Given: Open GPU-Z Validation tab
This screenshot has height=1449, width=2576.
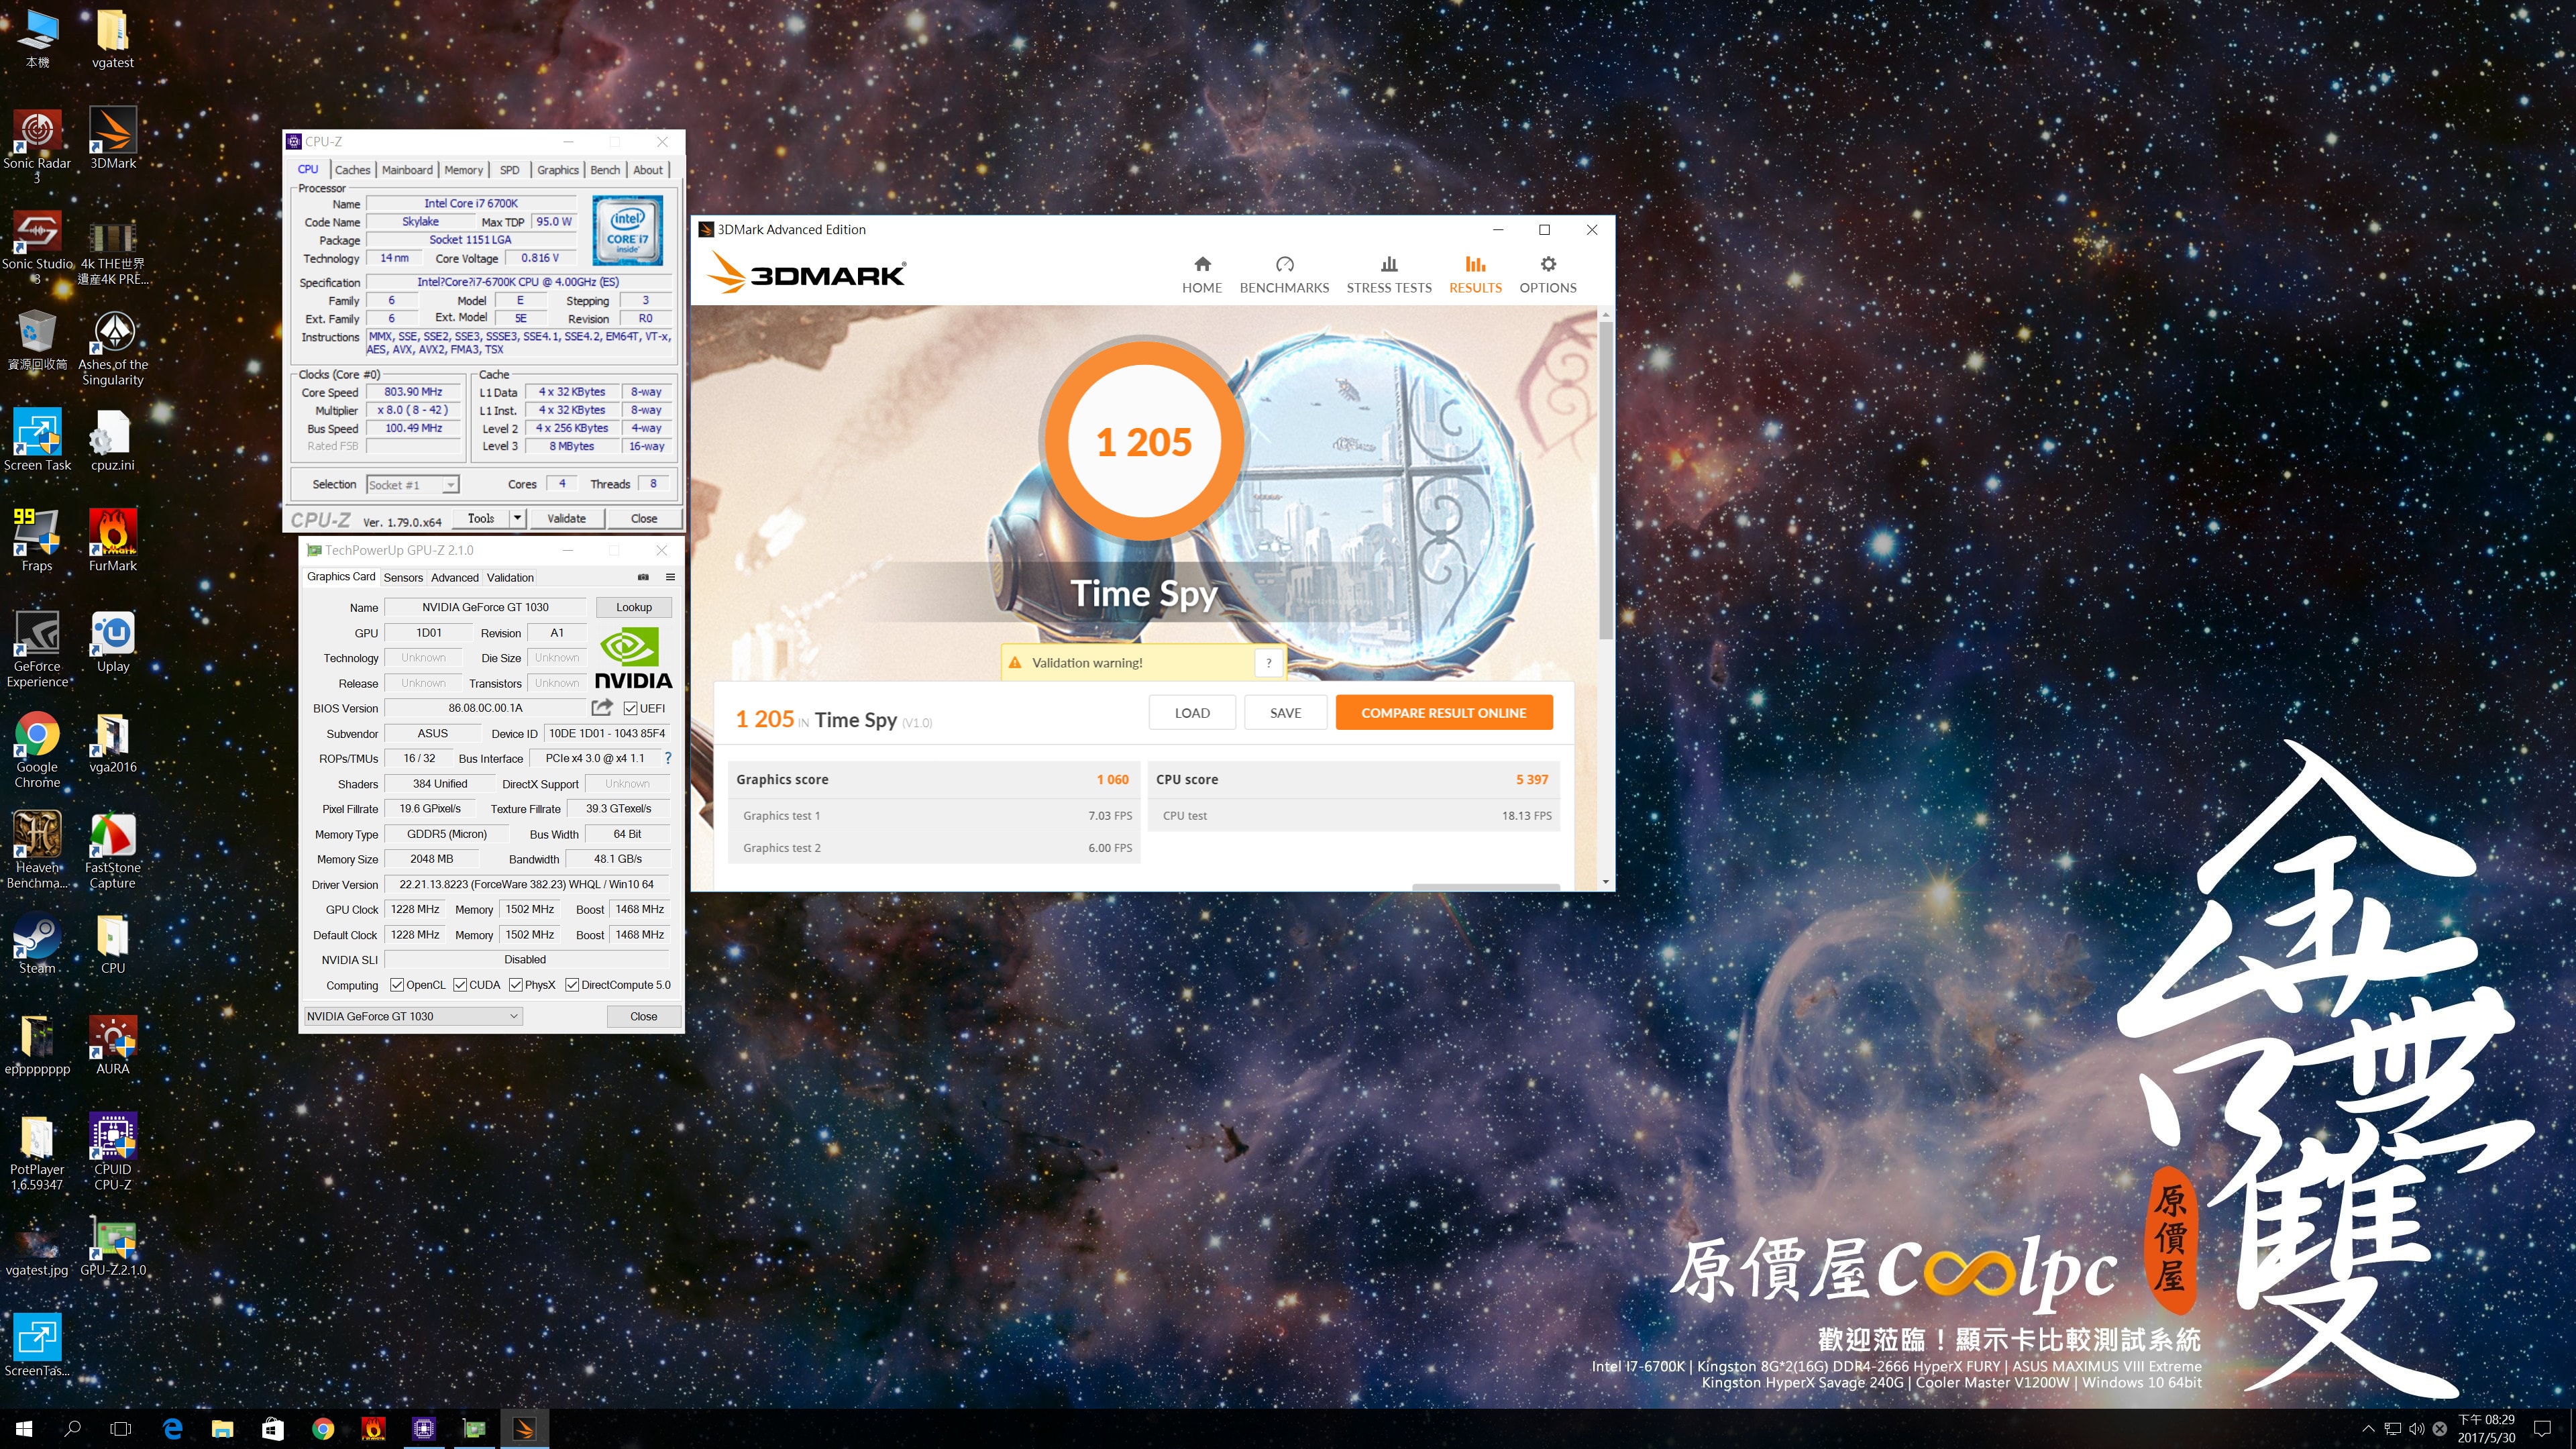Looking at the screenshot, I should (510, 577).
